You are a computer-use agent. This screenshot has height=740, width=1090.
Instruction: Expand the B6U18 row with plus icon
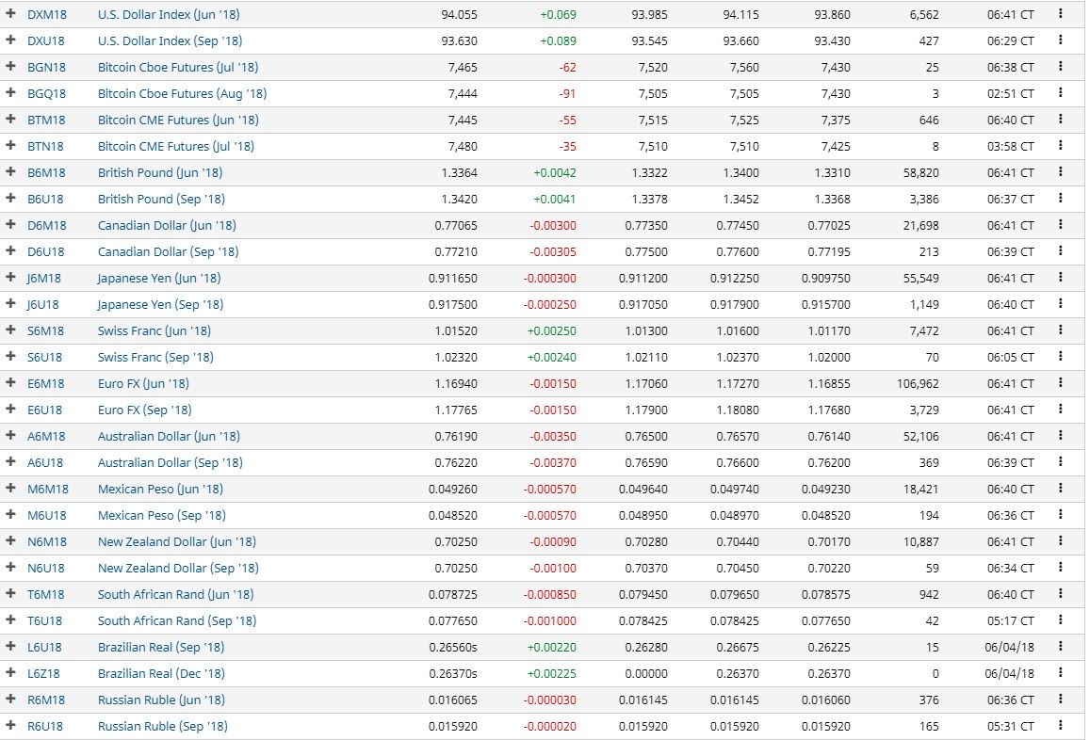coord(10,198)
